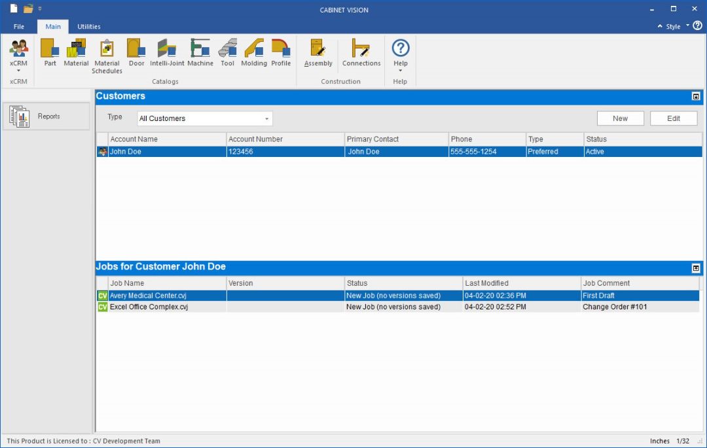Screen dimensions: 707x448
Task: Click the New customer button
Action: [620, 118]
